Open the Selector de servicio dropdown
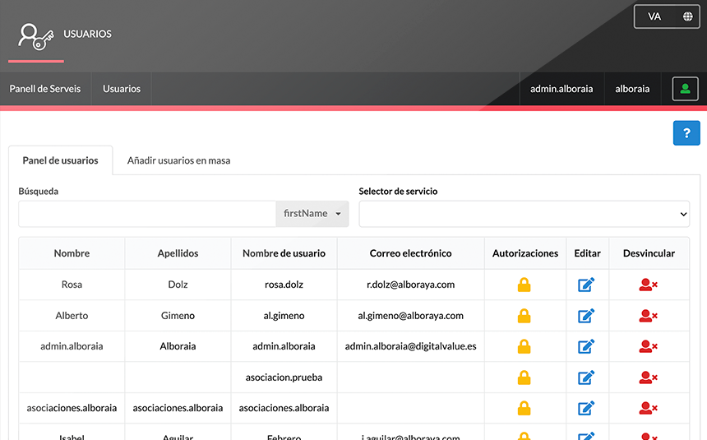The height and width of the screenshot is (440, 707). 524,214
